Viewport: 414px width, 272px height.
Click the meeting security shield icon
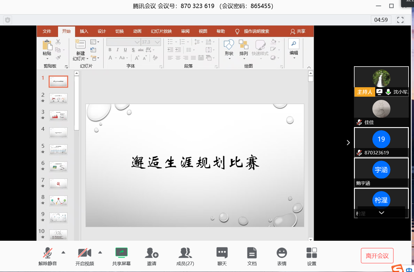(x=7, y=20)
